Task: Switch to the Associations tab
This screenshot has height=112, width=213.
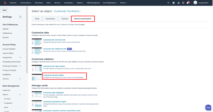Action: click(x=50, y=19)
